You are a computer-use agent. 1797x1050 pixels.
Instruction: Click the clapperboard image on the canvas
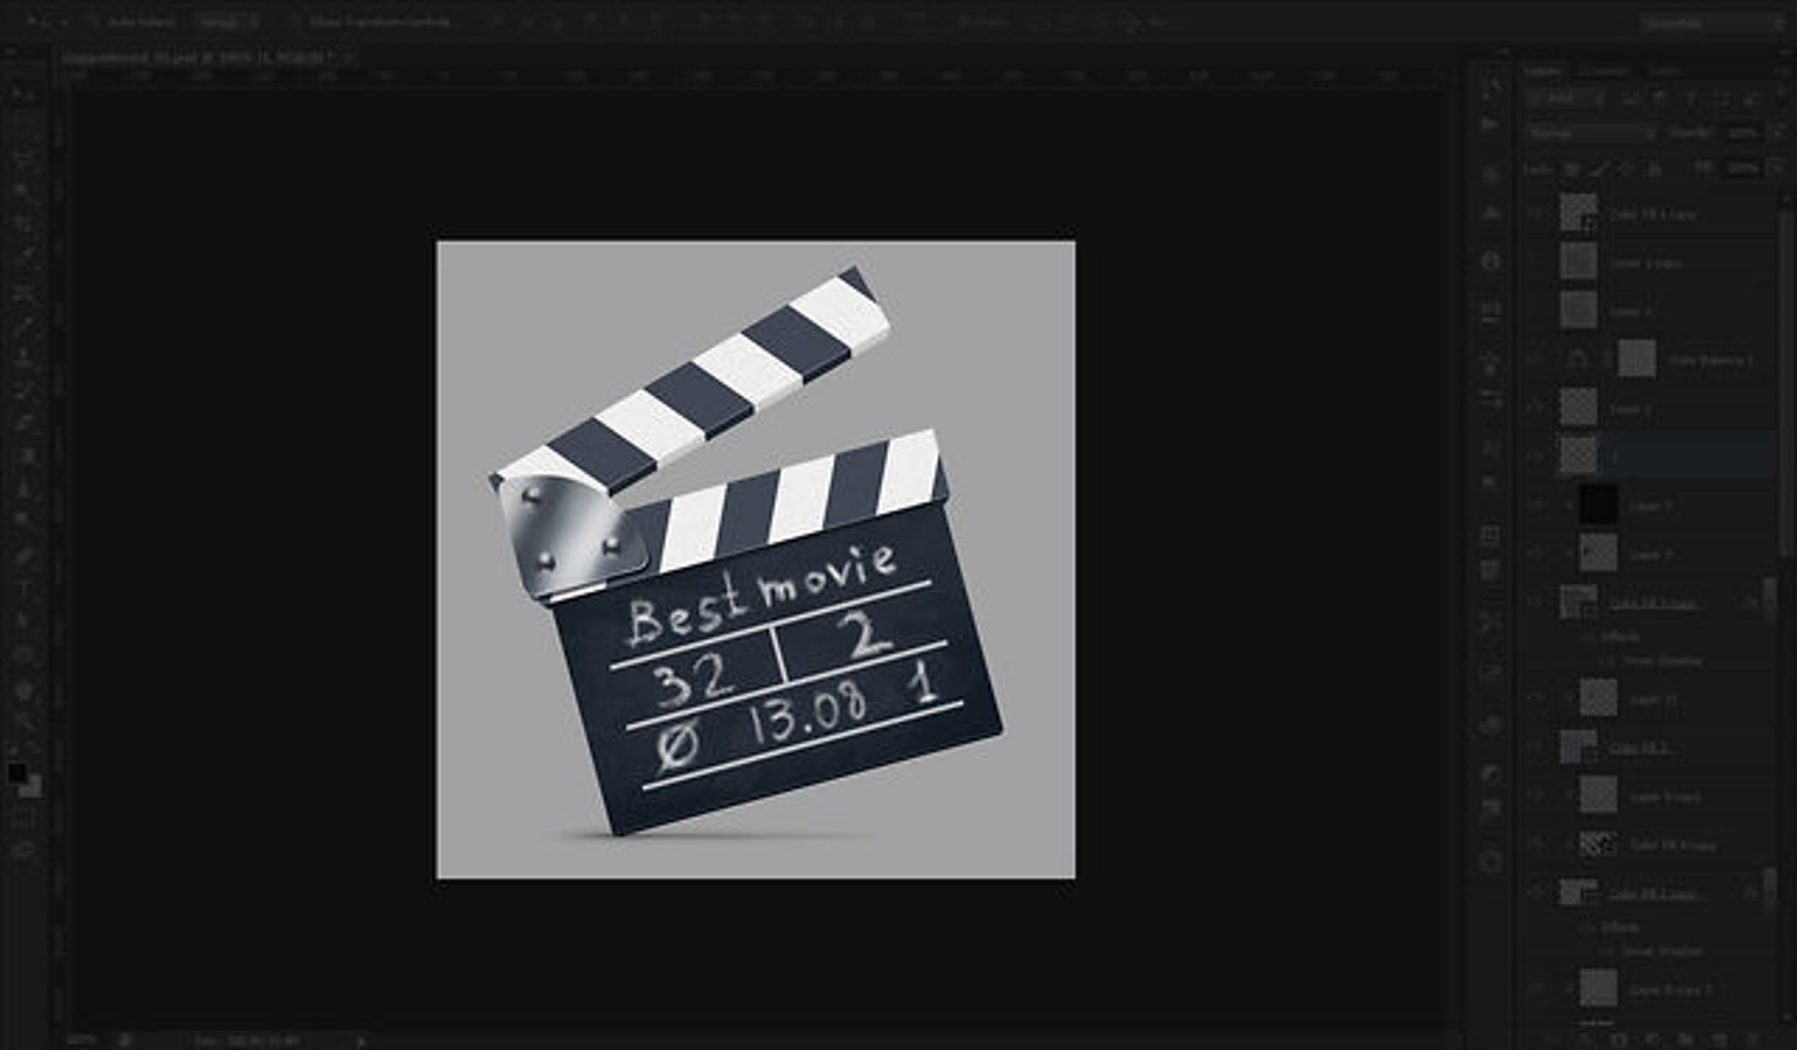click(x=755, y=560)
